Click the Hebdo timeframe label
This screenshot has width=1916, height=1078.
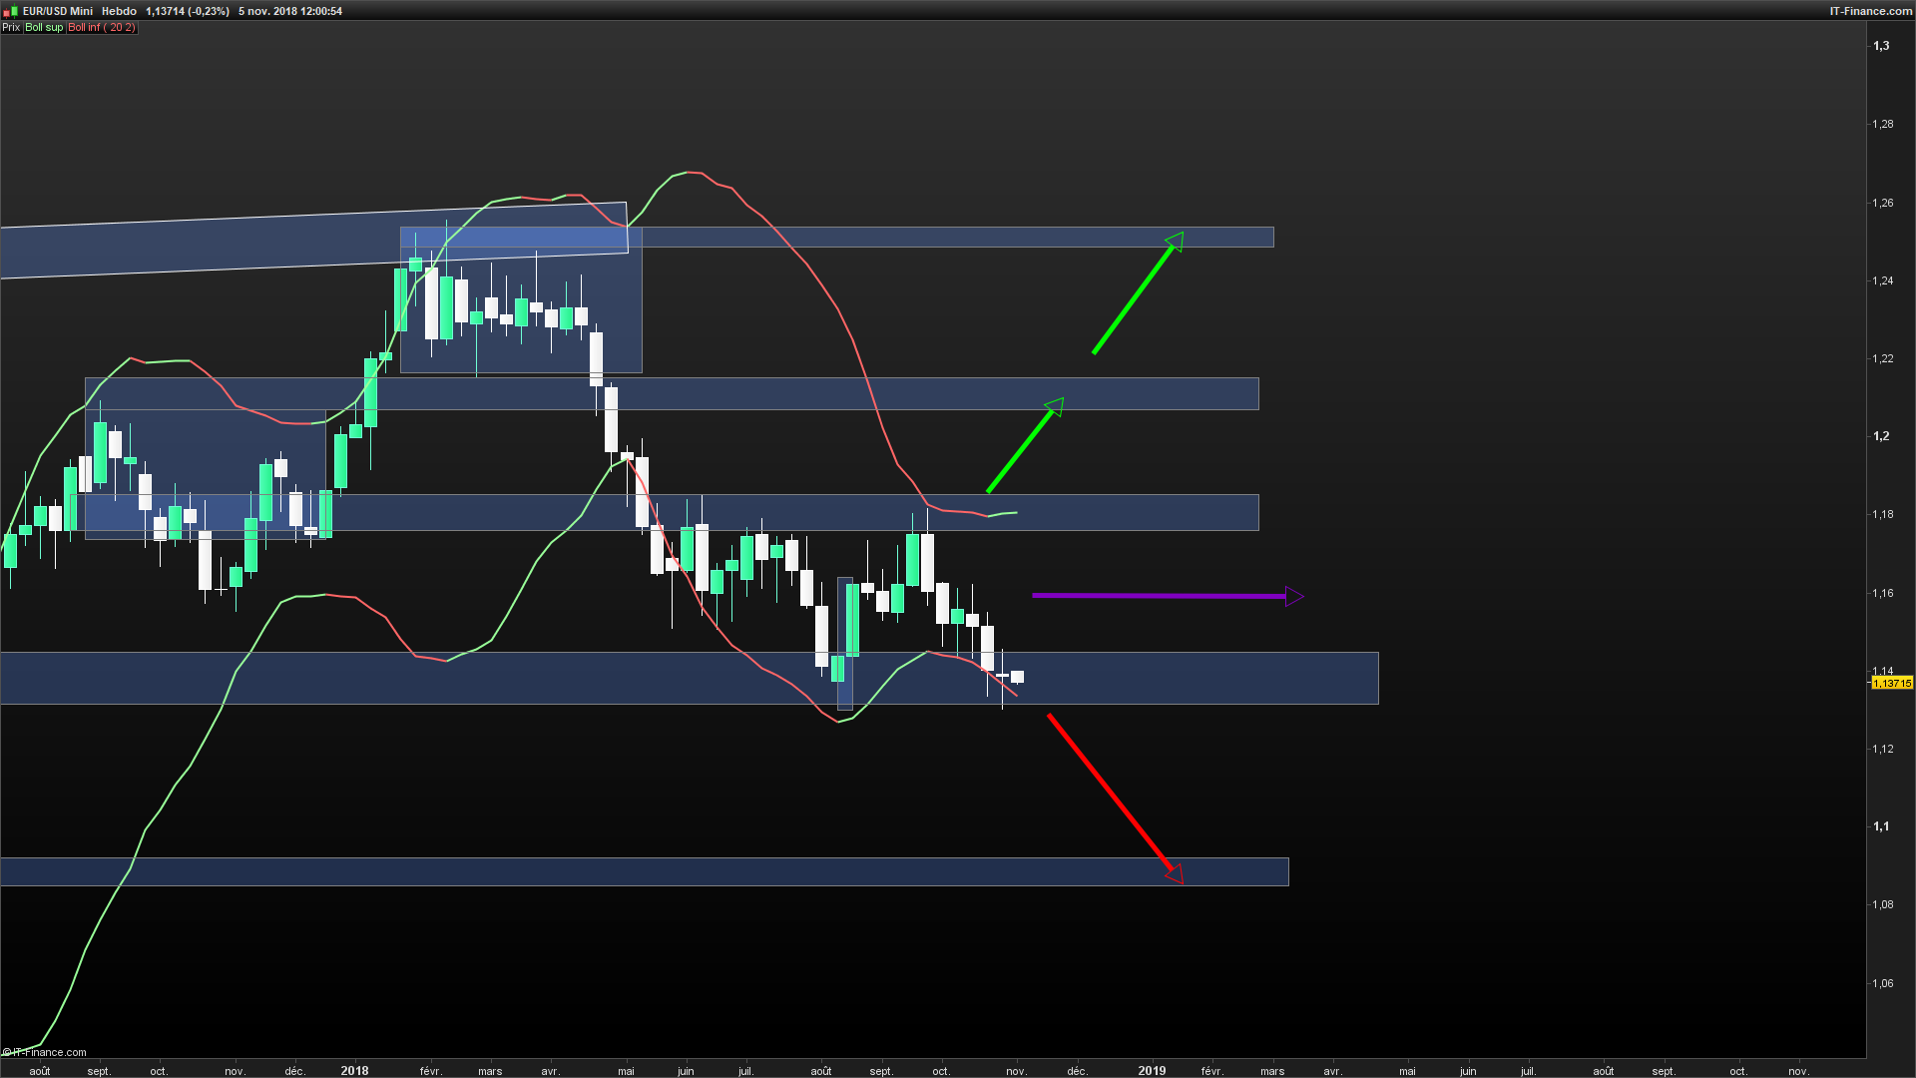(119, 11)
